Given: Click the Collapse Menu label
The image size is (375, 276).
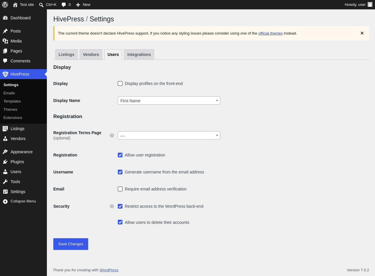Looking at the screenshot, I should click(23, 201).
